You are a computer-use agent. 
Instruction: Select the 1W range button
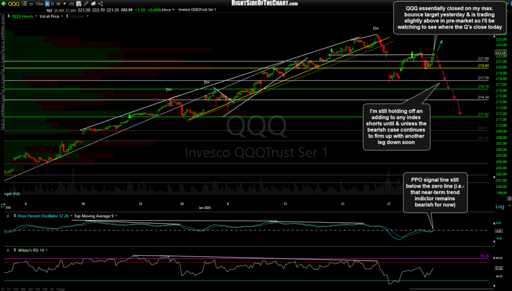point(45,289)
